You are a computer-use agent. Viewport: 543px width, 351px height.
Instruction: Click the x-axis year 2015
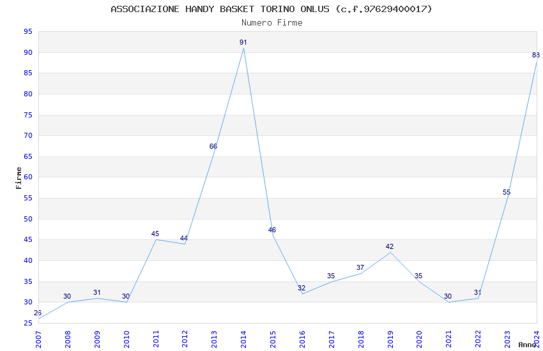(273, 340)
